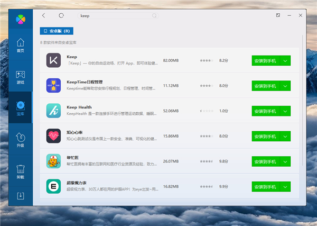Click the back arrow navigation icon

(44, 15)
